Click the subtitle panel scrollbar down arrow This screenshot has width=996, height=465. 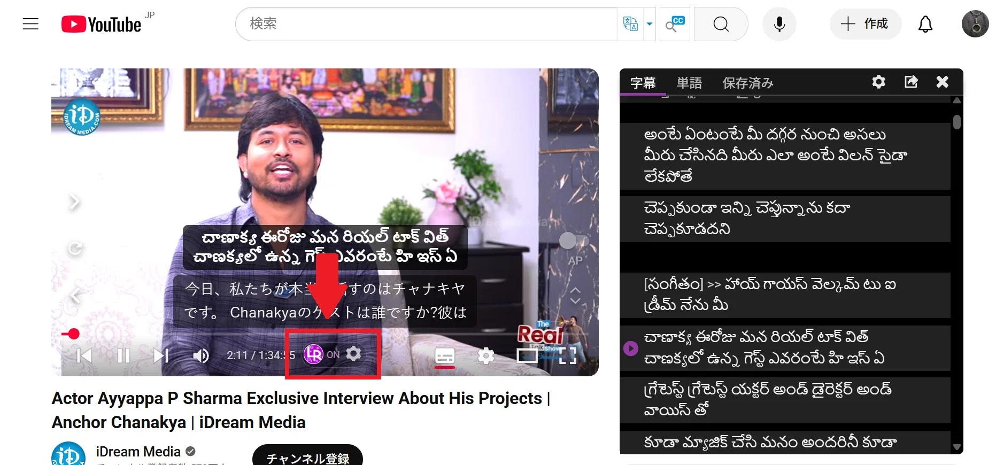pyautogui.click(x=957, y=447)
